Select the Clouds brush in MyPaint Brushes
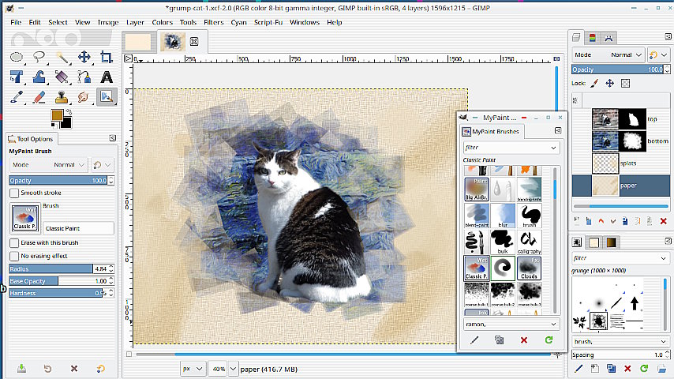 point(530,268)
